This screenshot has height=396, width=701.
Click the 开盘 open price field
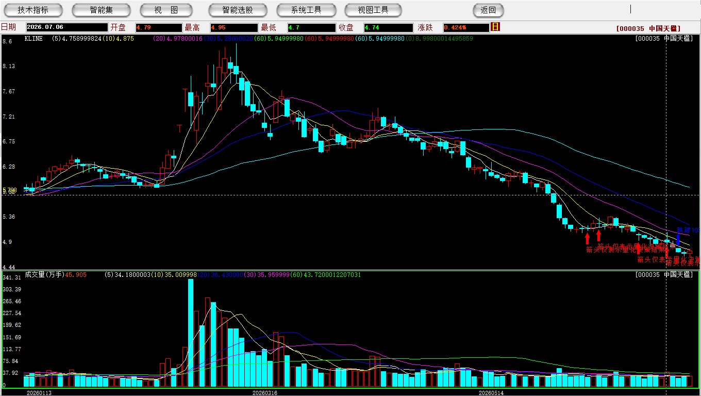tap(159, 27)
